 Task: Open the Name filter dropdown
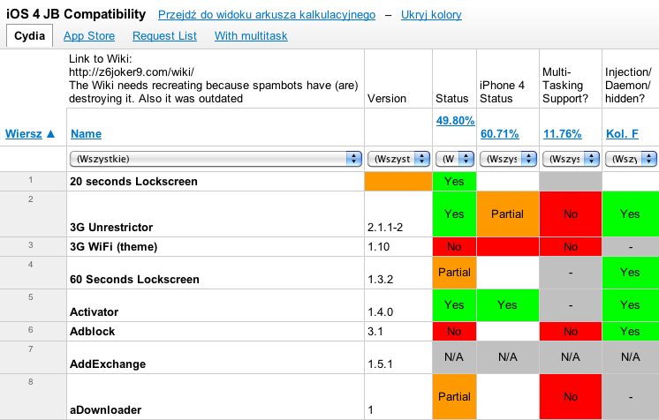click(x=216, y=159)
